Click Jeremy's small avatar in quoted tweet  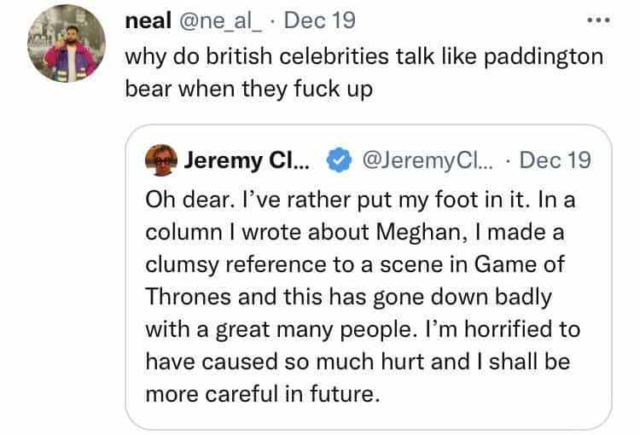(x=160, y=160)
